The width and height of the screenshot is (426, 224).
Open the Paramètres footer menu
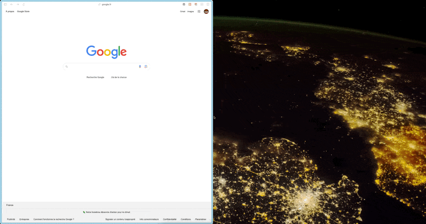pos(201,219)
